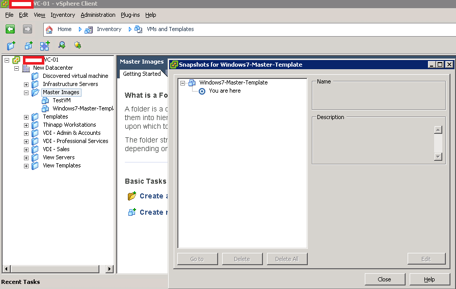Viewport: 456px width, 289px height.
Task: Click the New Virtual Machine toolbar icon
Action: (28, 45)
